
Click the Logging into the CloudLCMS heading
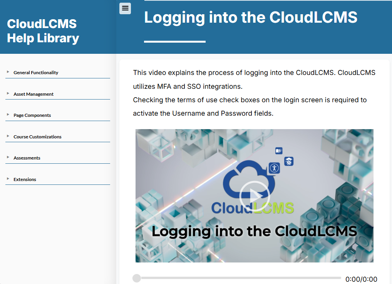251,17
